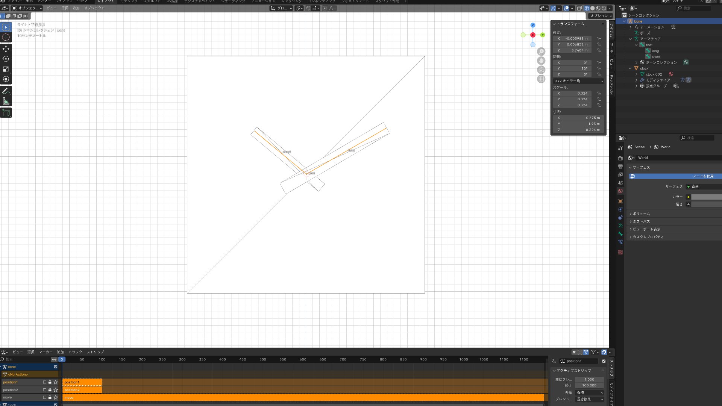
Task: Open the XYZ Euler rotation mode dropdown
Action: point(579,81)
